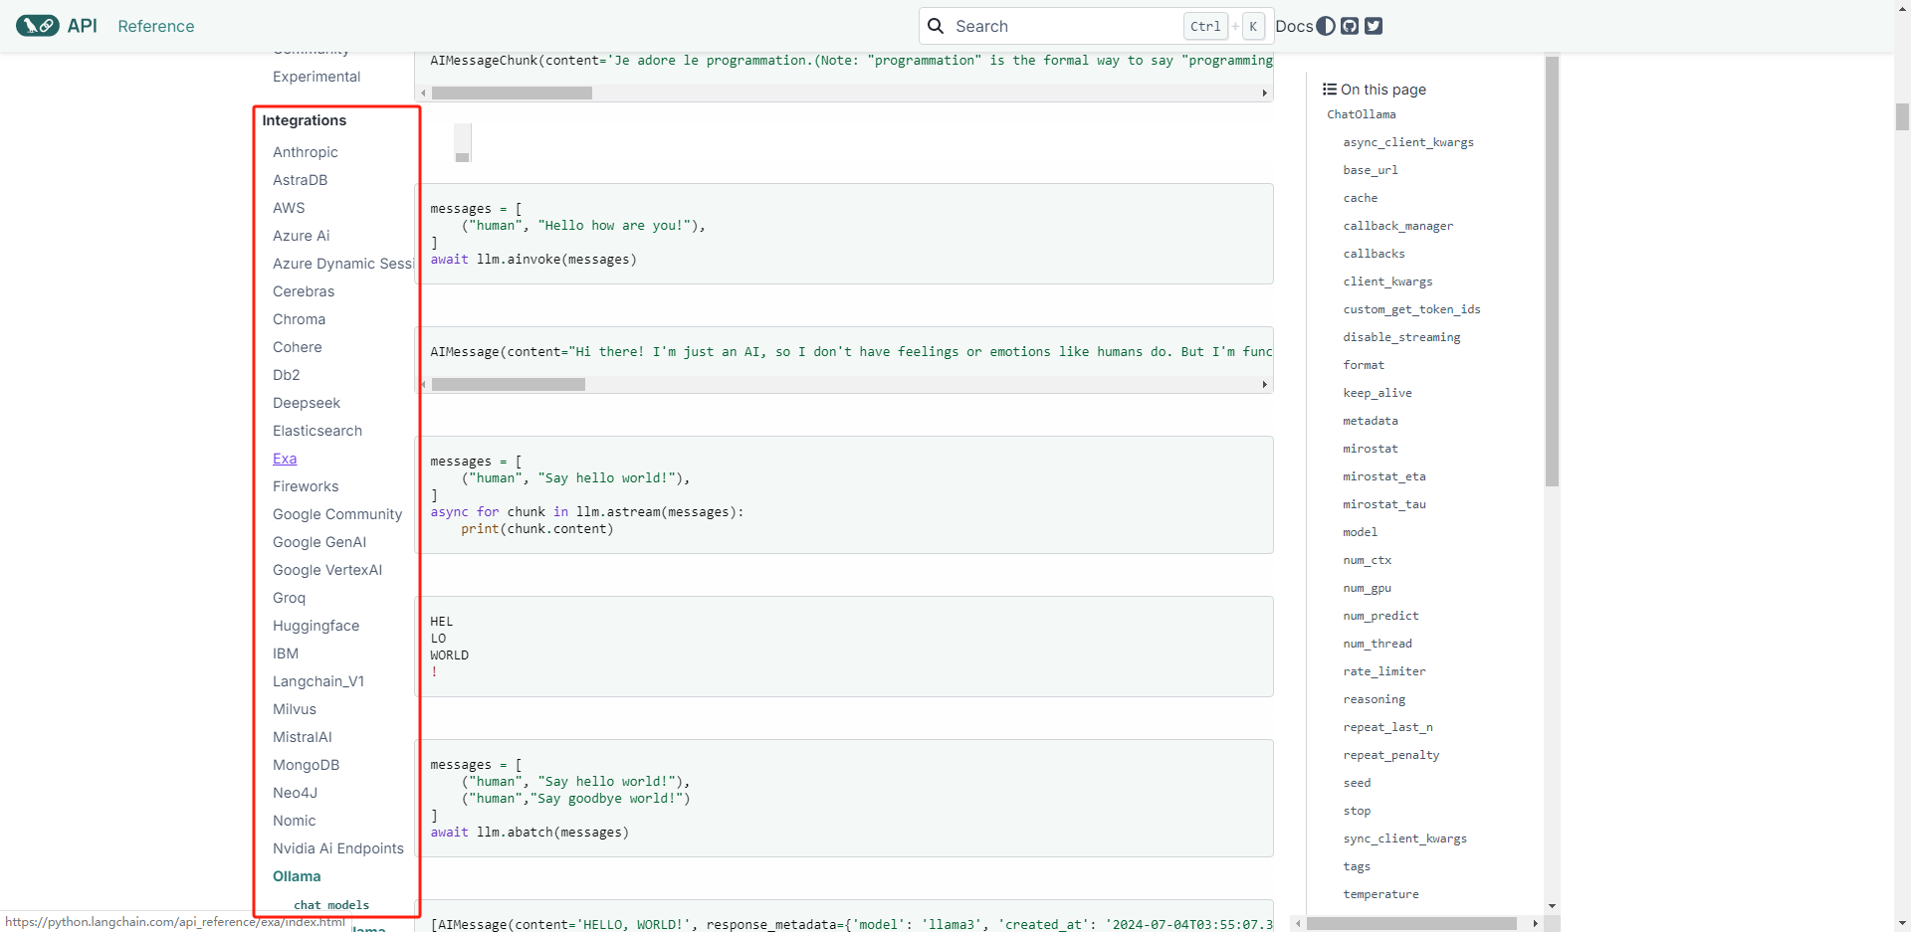This screenshot has height=932, width=1911.
Task: Jump to callbacks in outline
Action: point(1375,254)
